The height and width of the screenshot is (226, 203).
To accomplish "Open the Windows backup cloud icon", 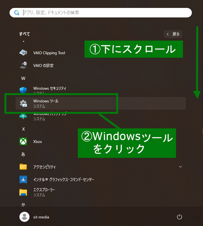I will pyautogui.click(x=23, y=116).
